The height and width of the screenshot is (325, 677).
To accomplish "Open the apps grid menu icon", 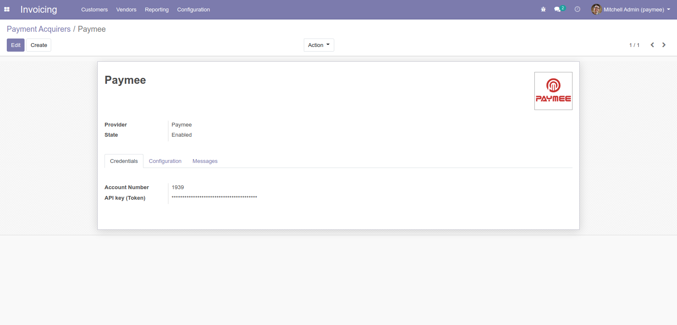I will 7,9.
